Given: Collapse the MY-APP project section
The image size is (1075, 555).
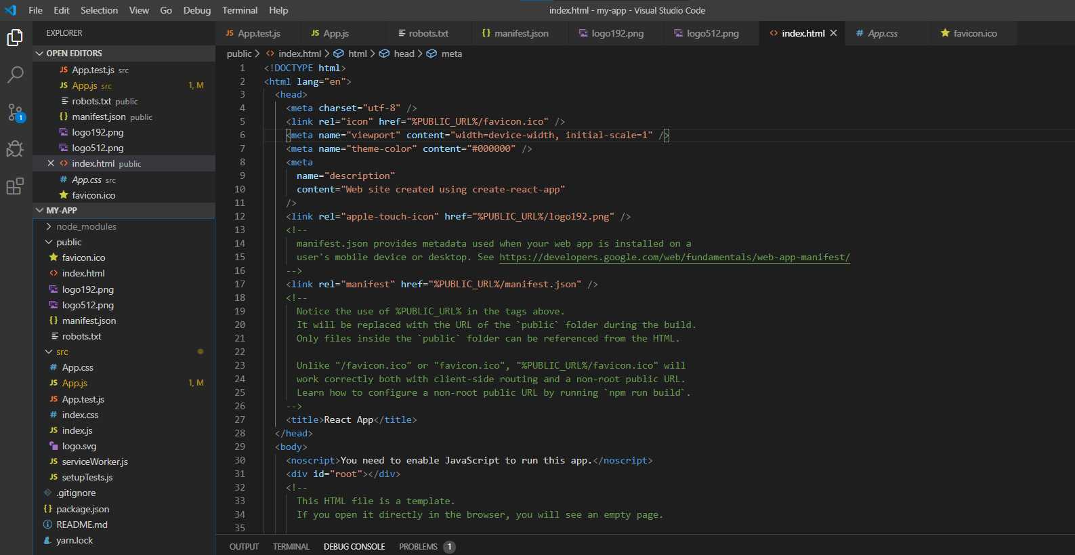Looking at the screenshot, I should click(x=40, y=210).
